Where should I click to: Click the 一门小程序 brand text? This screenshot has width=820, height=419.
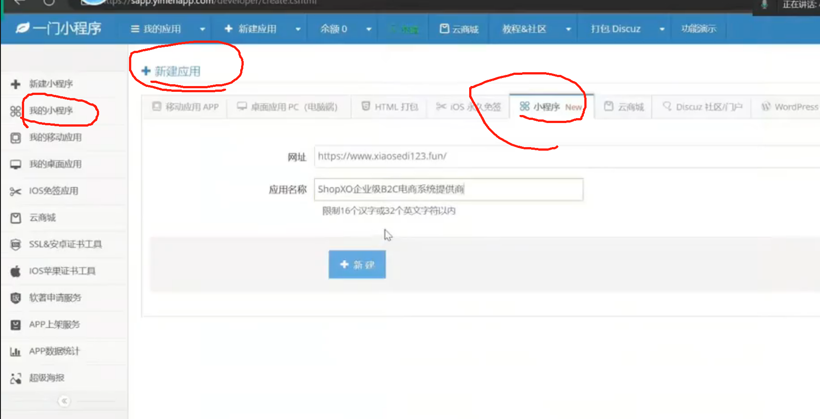[67, 29]
